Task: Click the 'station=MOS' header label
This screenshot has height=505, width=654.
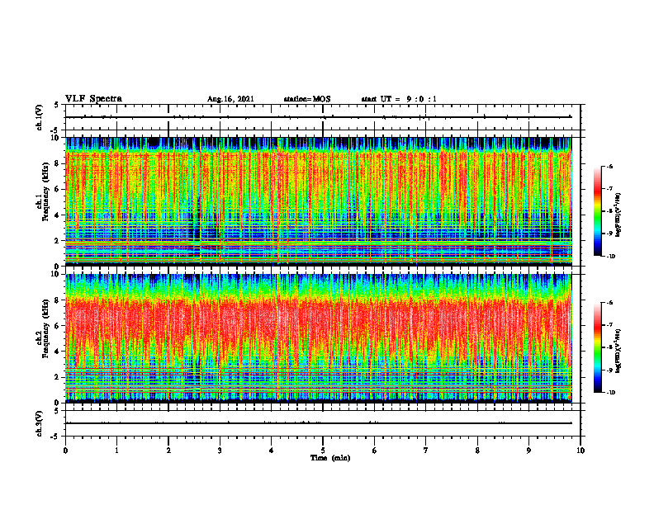Action: [307, 99]
